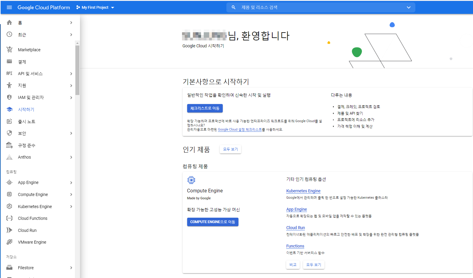The width and height of the screenshot is (473, 278).
Task: Click the Google Cloud Platform logo text
Action: click(44, 7)
